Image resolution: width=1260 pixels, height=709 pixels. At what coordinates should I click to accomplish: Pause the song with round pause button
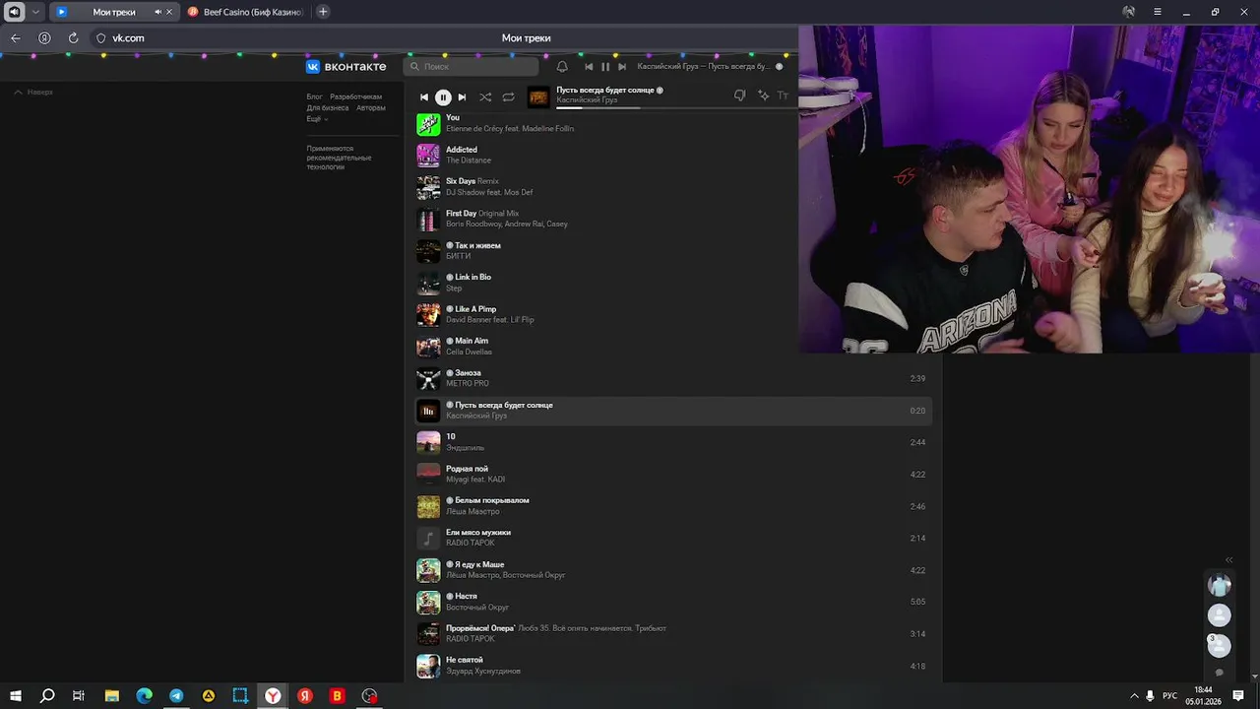pyautogui.click(x=443, y=97)
